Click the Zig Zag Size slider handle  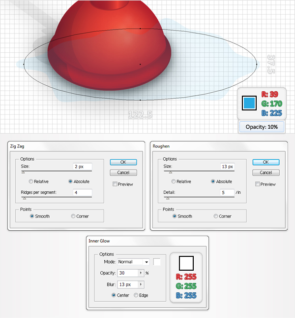point(23,172)
